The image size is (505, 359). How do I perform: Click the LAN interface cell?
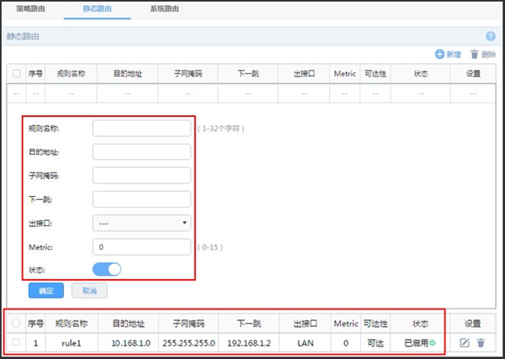(306, 343)
